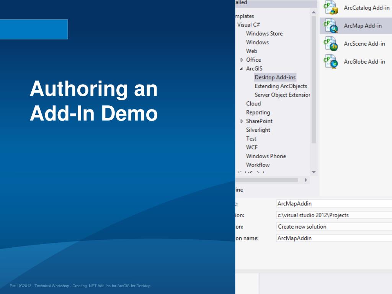Select the Test category
392x294 pixels.
tap(251, 139)
